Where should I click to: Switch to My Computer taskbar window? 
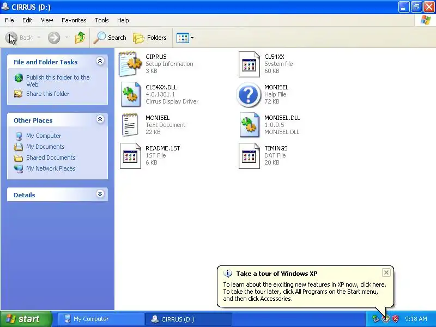100,319
